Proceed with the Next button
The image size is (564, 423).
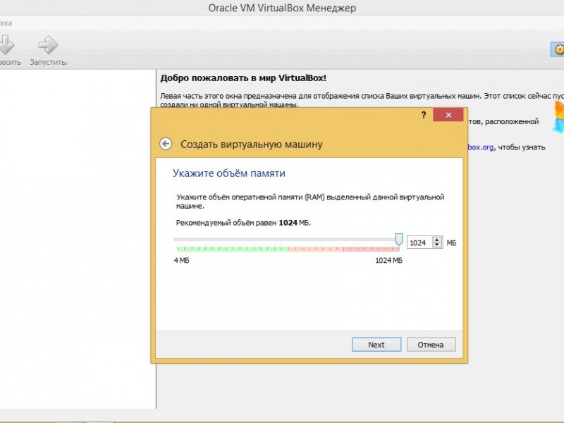376,345
